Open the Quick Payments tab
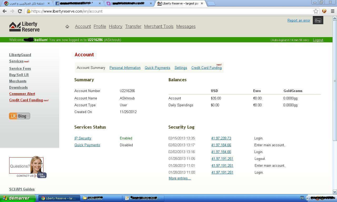 [x=157, y=68]
